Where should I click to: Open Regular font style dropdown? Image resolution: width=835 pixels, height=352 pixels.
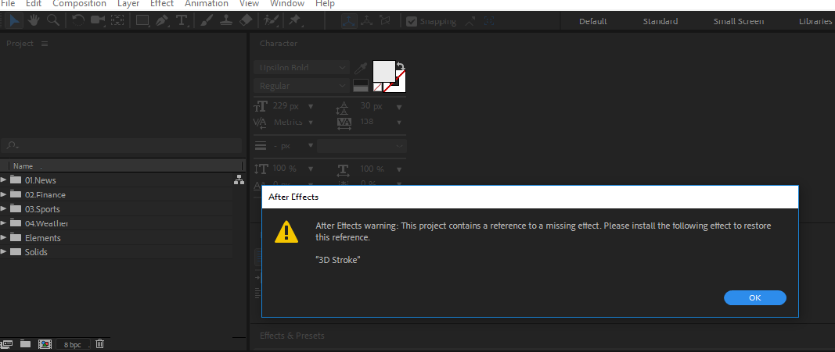tap(302, 86)
